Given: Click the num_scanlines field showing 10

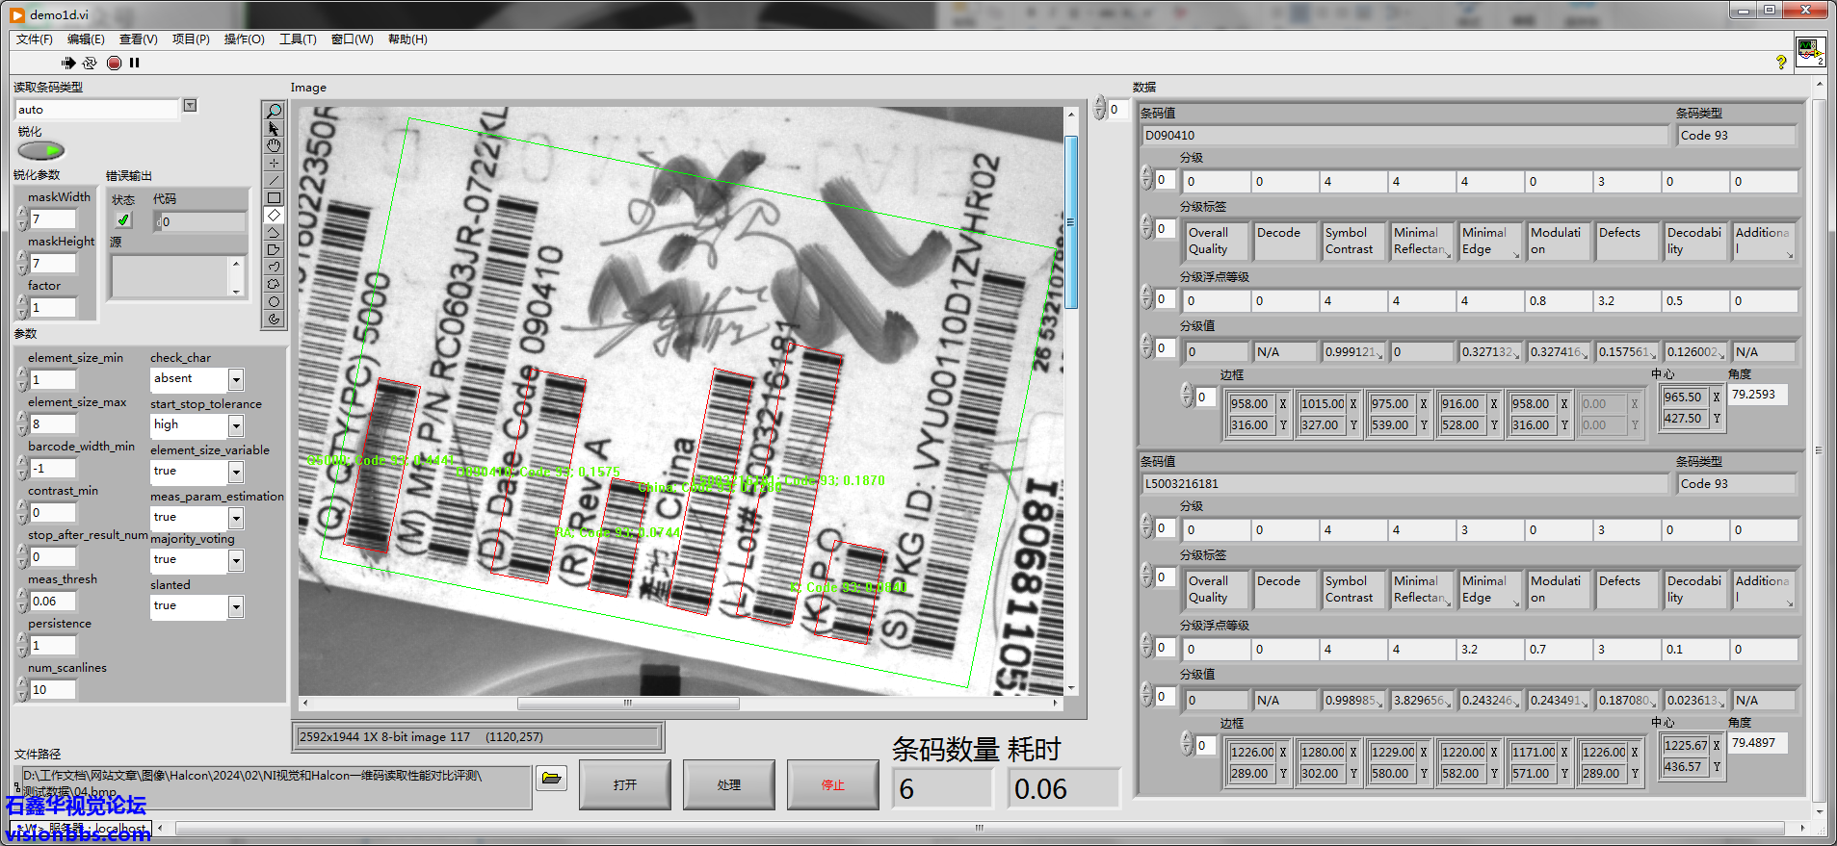Looking at the screenshot, I should pos(53,690).
